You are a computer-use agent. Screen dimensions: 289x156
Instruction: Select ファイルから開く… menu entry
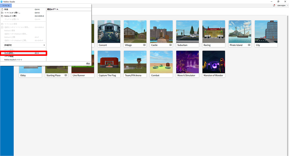[x=23, y=13]
